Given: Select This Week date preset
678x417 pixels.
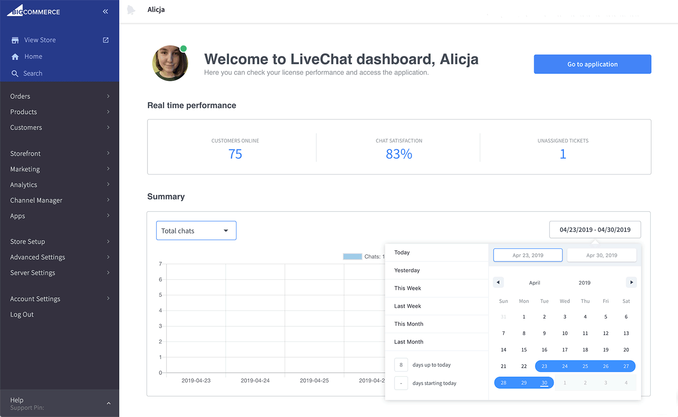Looking at the screenshot, I should [x=437, y=288].
